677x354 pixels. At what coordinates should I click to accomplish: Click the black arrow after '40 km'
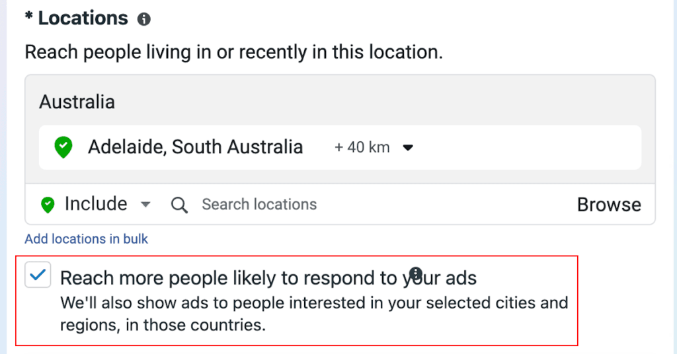tap(408, 148)
